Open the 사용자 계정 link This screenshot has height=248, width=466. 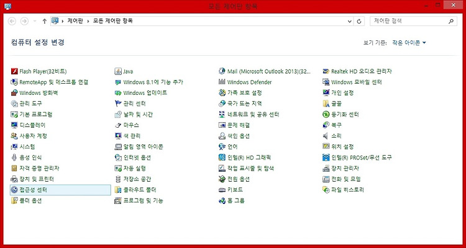(x=34, y=136)
